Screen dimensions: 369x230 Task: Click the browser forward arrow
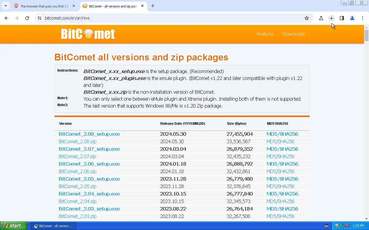(17, 18)
